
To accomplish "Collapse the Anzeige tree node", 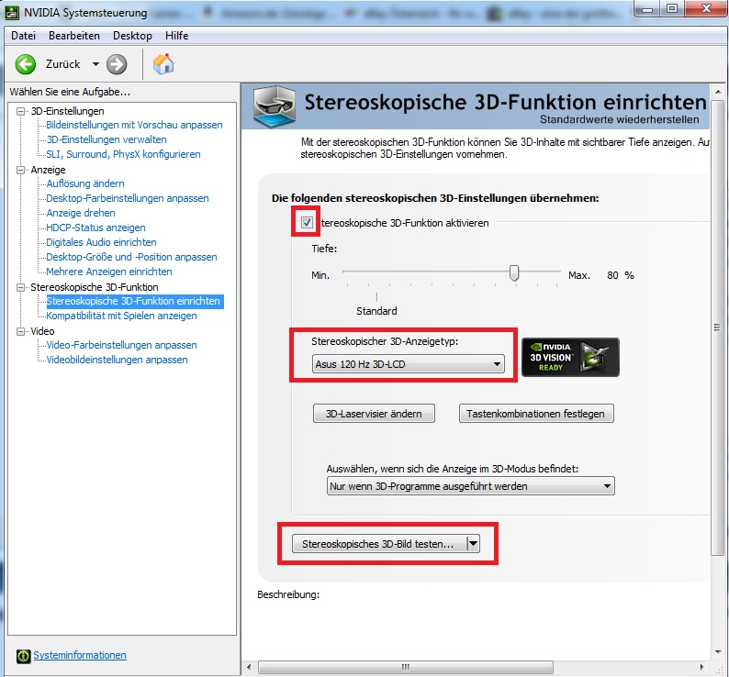I will point(20,170).
